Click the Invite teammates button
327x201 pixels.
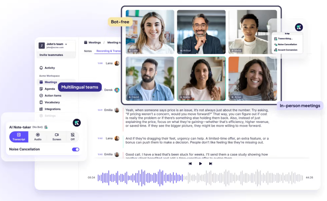click(x=51, y=55)
